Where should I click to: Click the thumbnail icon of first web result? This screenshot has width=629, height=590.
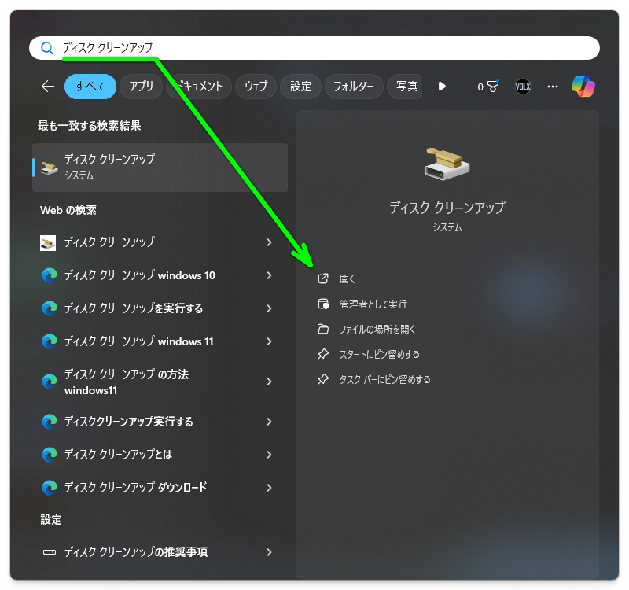click(x=48, y=243)
